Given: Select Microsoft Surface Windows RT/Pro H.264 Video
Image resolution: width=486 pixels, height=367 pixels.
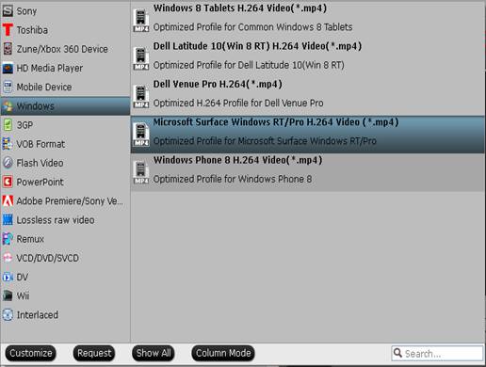Looking at the screenshot, I should (307, 135).
